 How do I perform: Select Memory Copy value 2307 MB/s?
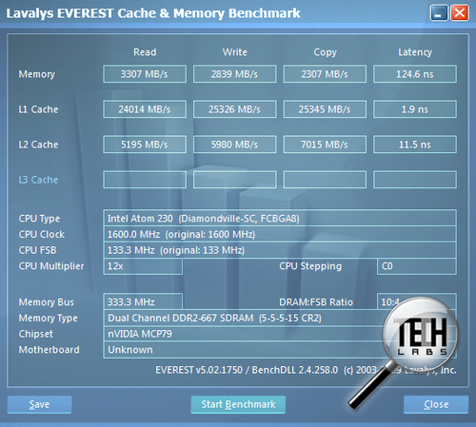point(325,74)
